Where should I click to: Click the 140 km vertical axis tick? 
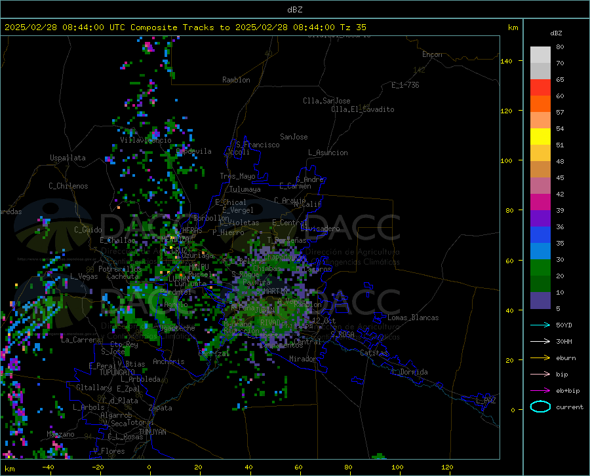click(506, 61)
